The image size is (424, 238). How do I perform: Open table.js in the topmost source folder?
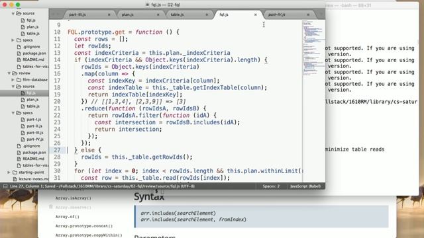pyautogui.click(x=33, y=34)
